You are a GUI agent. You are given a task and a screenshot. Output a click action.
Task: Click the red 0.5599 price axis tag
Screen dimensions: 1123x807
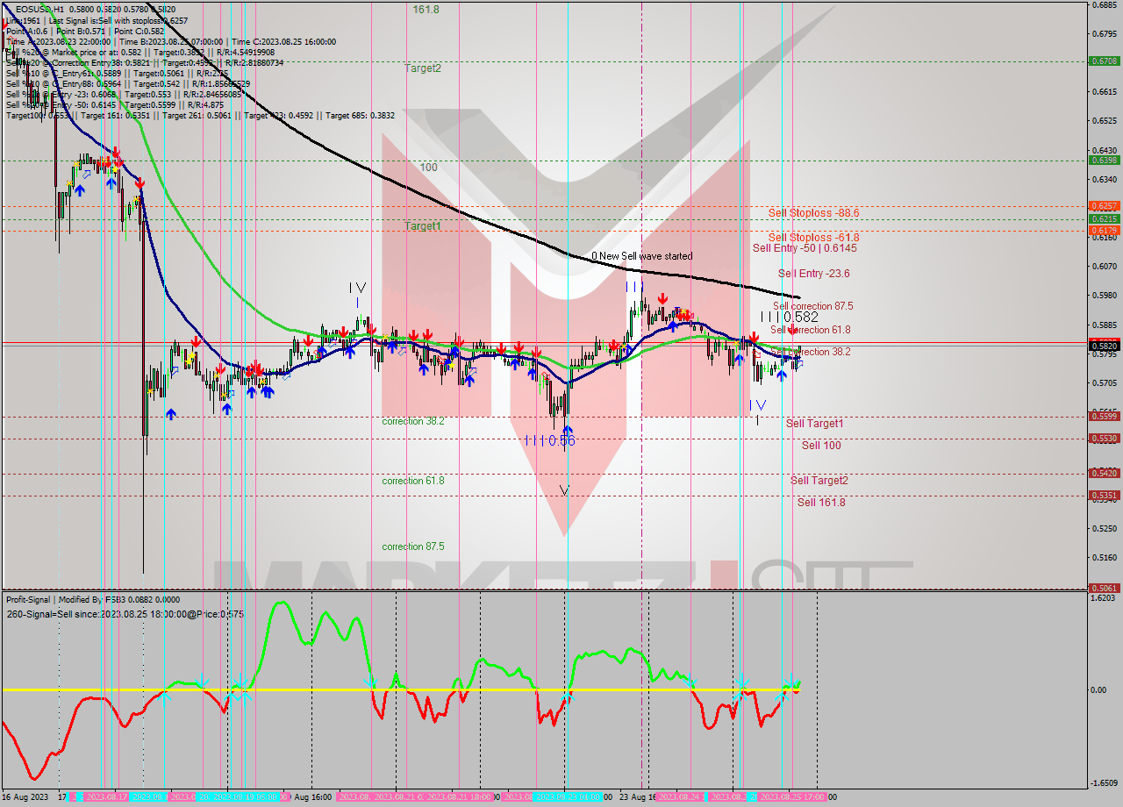pyautogui.click(x=1104, y=416)
